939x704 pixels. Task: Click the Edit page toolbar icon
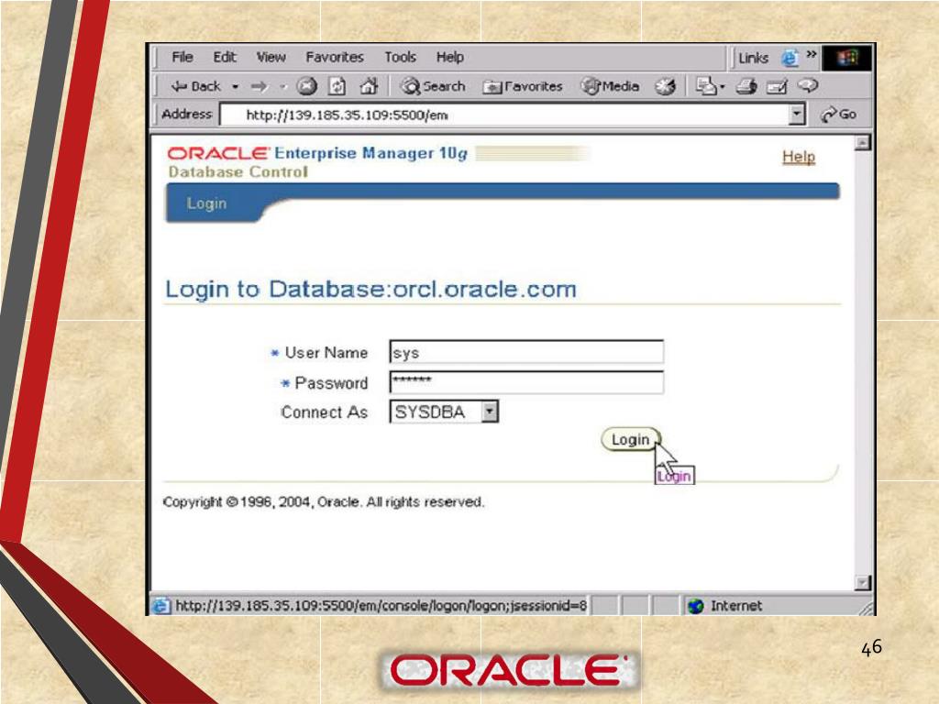(x=778, y=87)
